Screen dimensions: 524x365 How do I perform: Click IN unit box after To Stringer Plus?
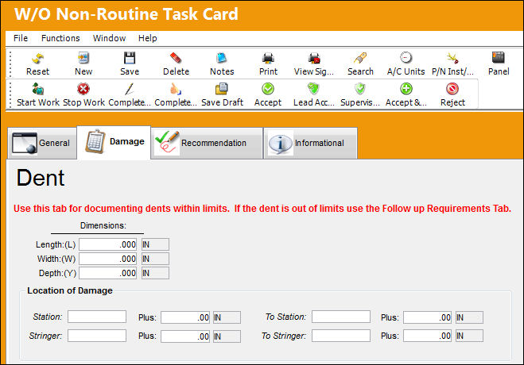pos(469,336)
